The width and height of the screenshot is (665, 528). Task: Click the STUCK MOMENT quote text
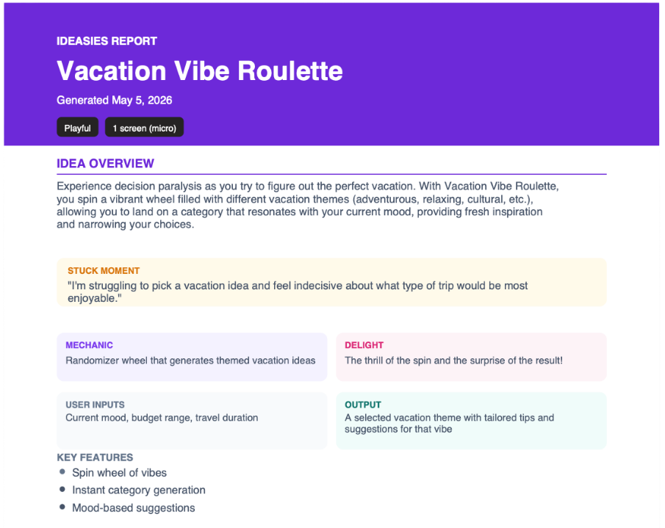coord(298,292)
